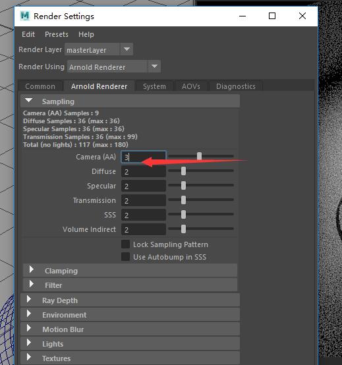This screenshot has height=365, width=342.
Task: Open the Help menu
Action: (86, 34)
